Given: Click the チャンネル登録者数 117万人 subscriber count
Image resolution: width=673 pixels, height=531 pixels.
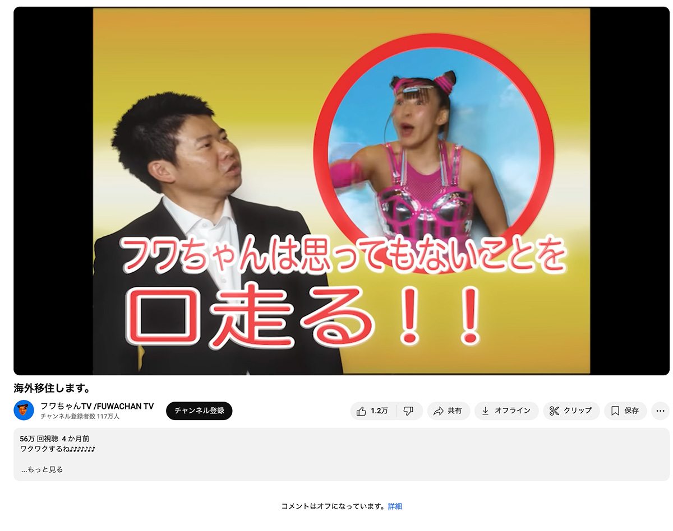Looking at the screenshot, I should point(80,417).
